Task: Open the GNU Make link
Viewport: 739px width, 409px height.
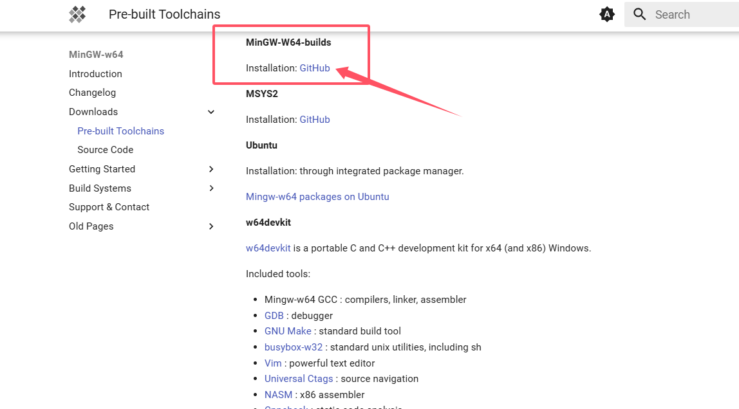Action: (288, 331)
